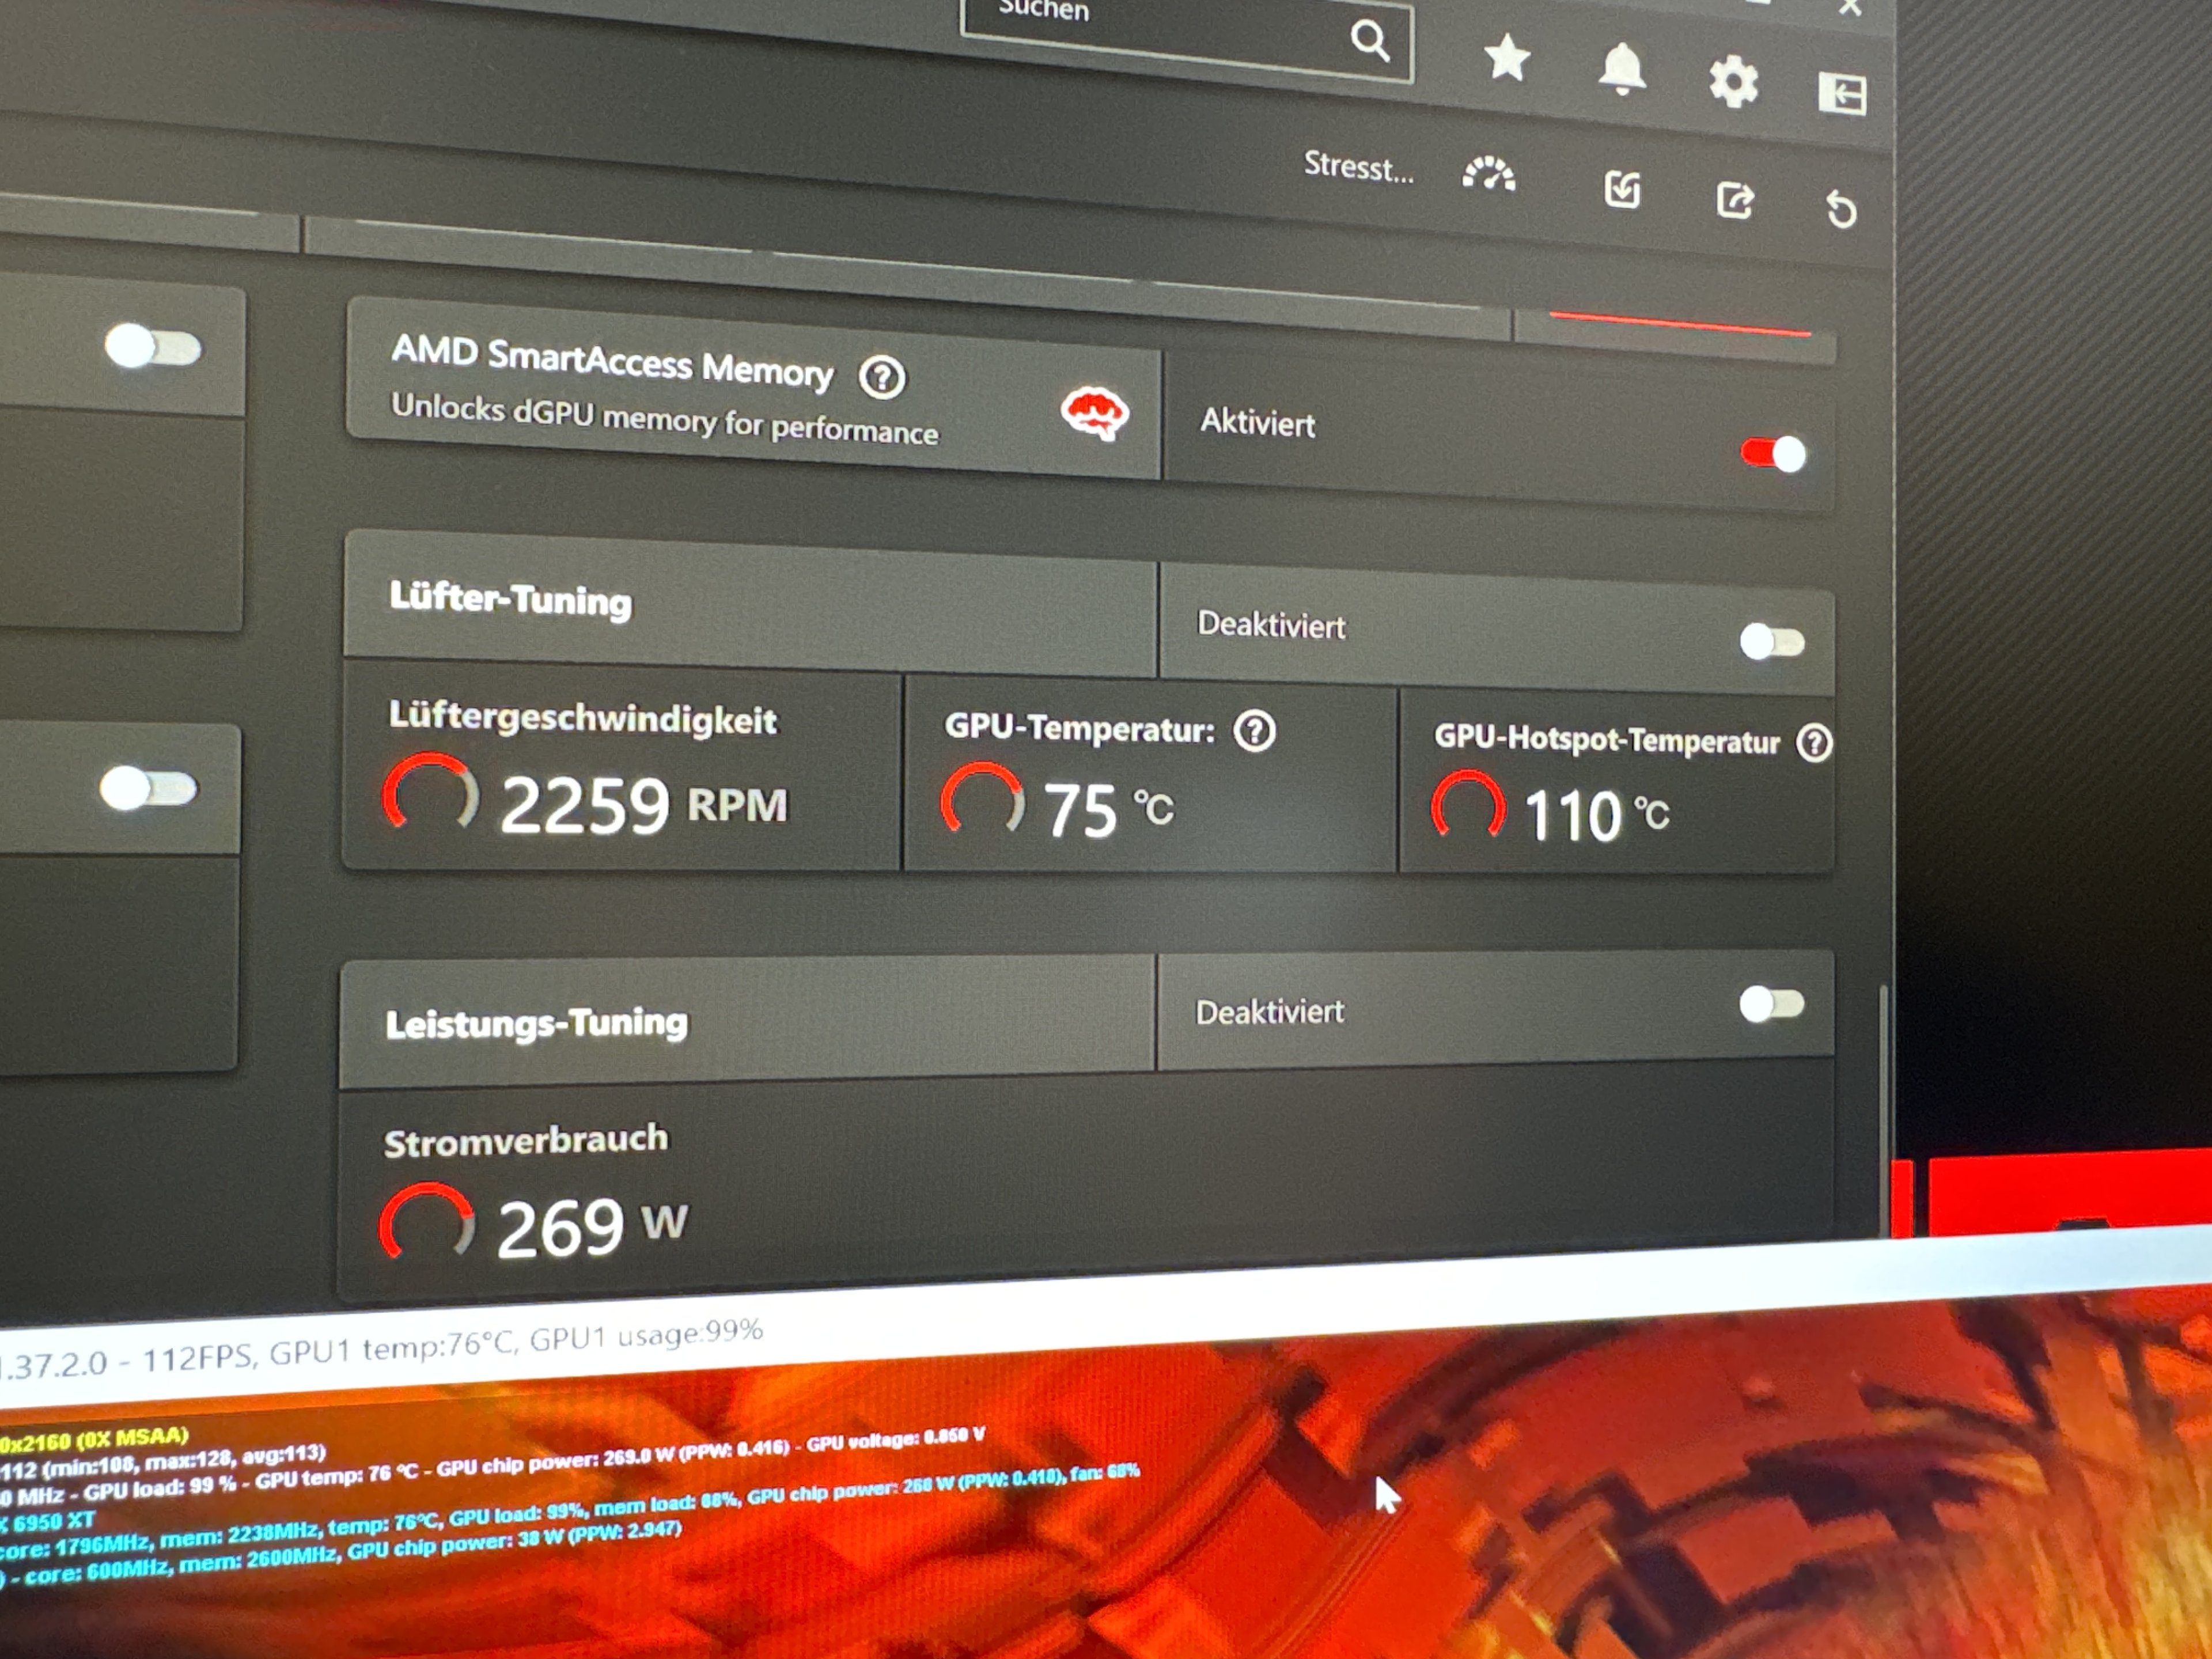2212x1659 pixels.
Task: Click GPU-Hotspot-Temperatur help icon
Action: click(x=1813, y=743)
